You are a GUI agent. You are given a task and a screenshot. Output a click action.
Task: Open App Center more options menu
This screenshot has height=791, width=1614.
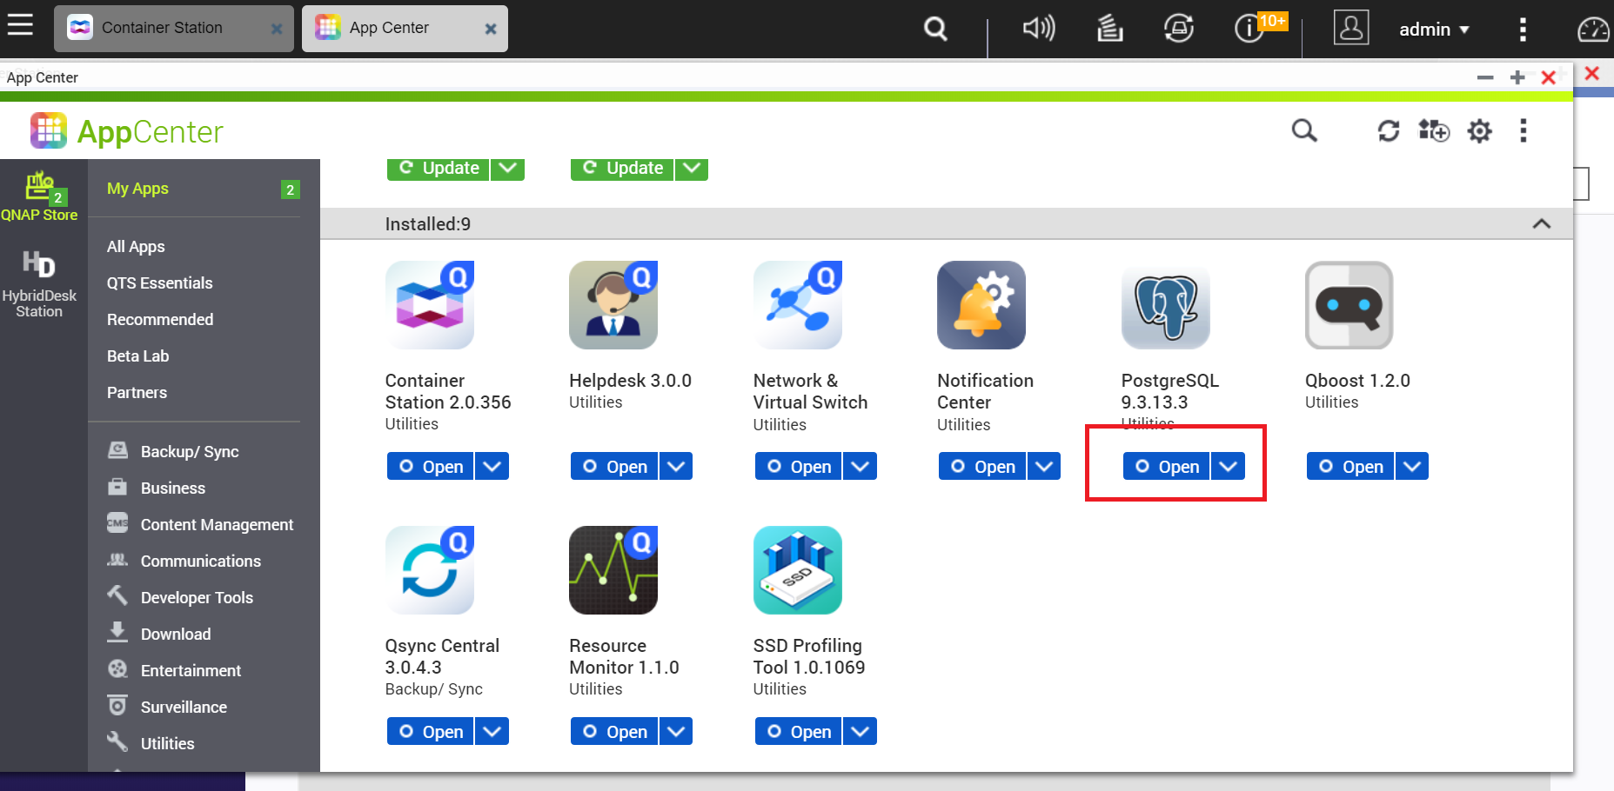pos(1523,130)
